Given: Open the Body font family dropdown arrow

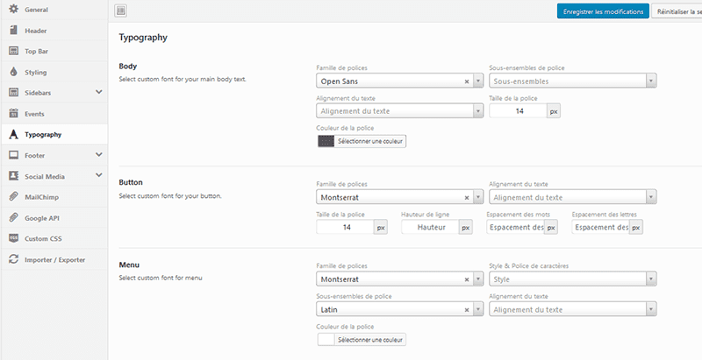Looking at the screenshot, I should pos(478,81).
